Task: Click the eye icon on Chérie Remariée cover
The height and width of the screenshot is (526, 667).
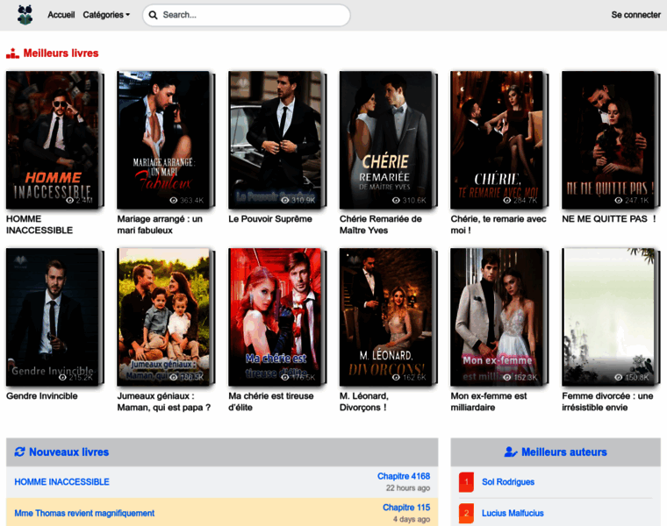Action: click(x=396, y=201)
